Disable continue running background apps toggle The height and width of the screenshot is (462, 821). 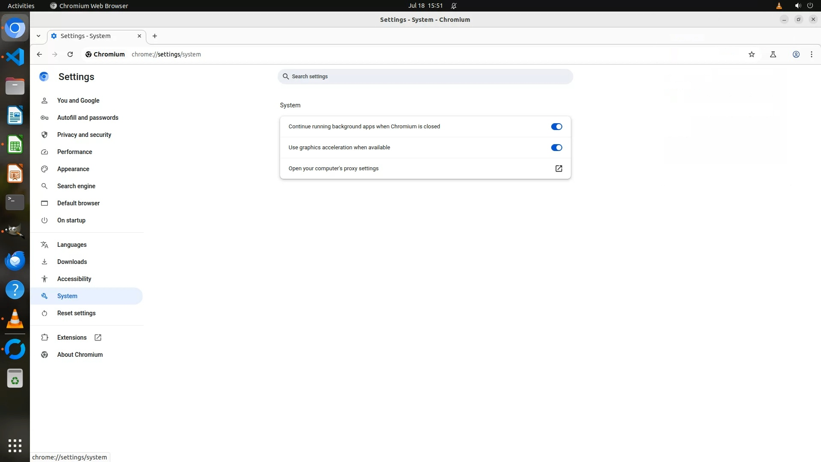(556, 127)
